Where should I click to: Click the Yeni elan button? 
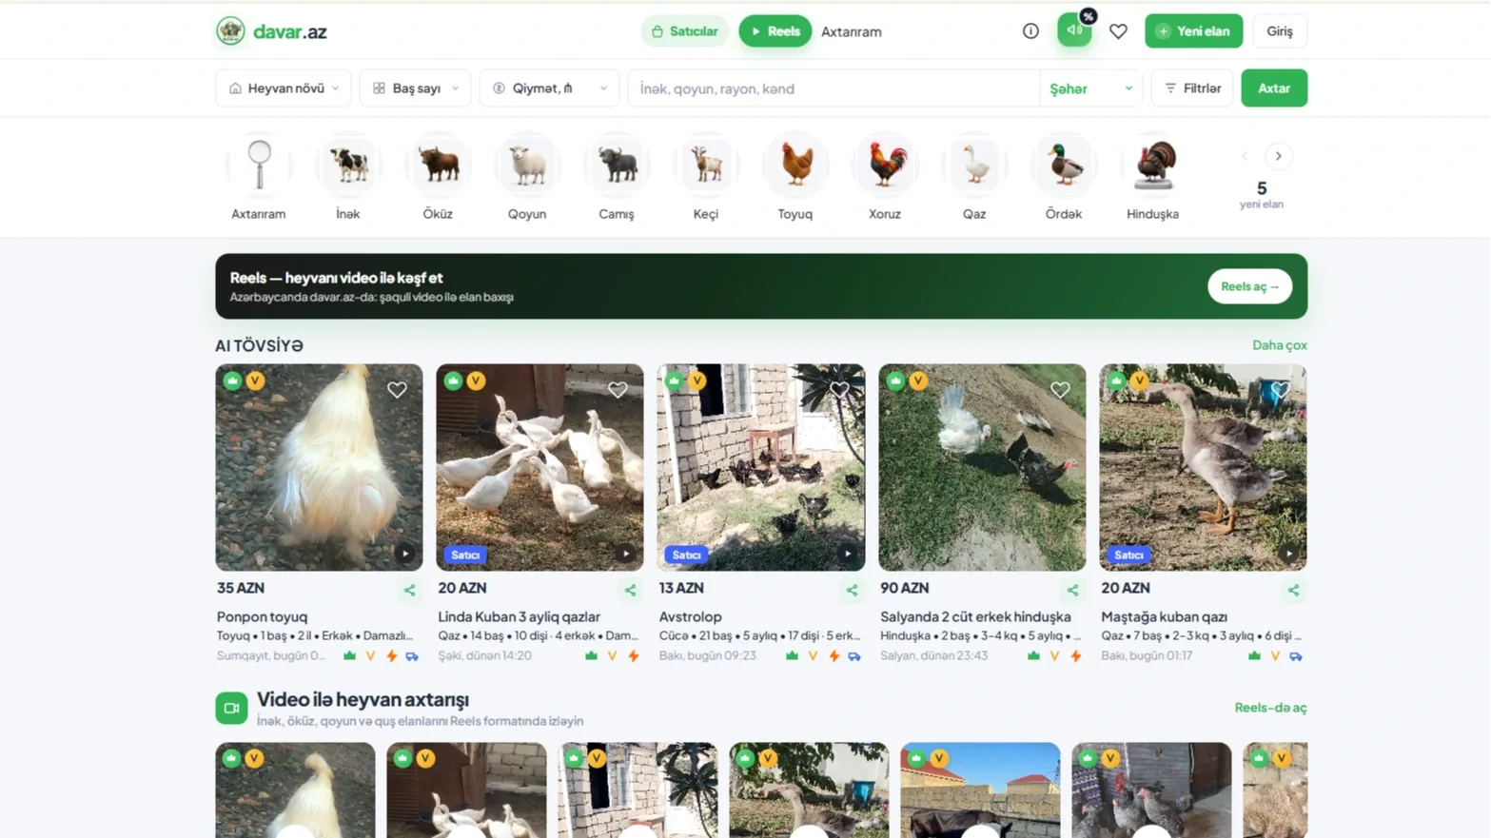point(1193,31)
